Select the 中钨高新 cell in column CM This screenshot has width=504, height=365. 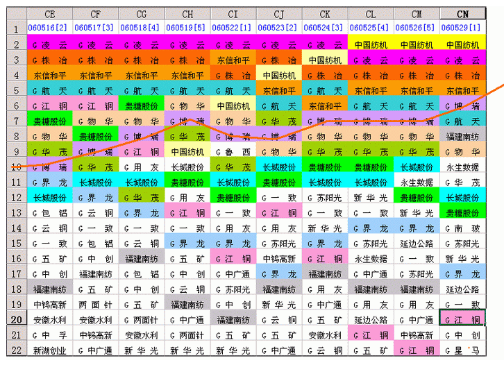click(x=417, y=334)
